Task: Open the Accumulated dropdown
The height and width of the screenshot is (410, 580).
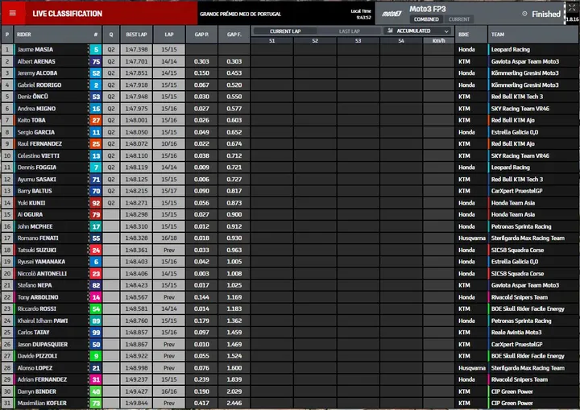Action: click(x=418, y=31)
